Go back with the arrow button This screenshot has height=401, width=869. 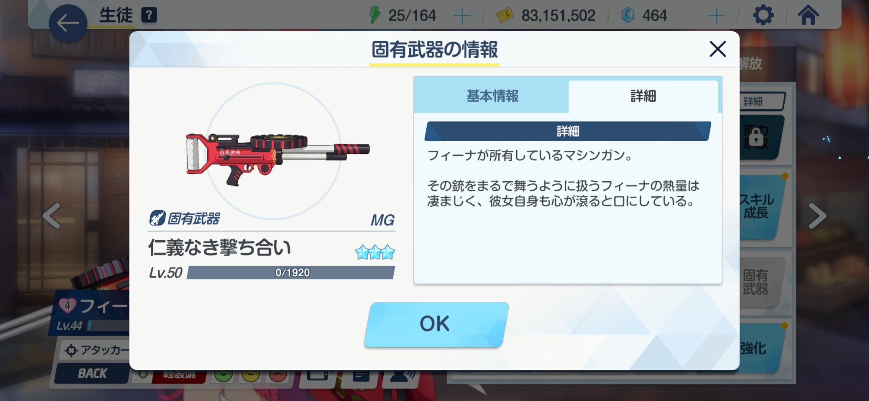68,23
